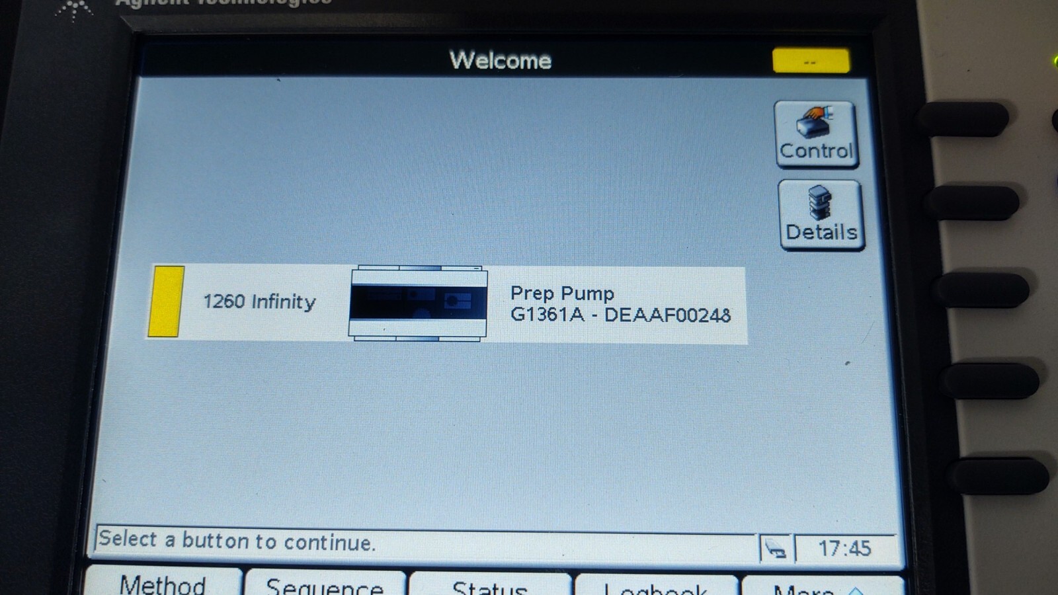
Task: Click the 'Select a button to continue.' status message
Action: pyautogui.click(x=237, y=541)
